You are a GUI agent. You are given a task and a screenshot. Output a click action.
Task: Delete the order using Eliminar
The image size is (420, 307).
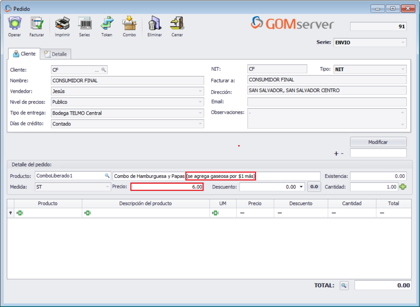coord(155,24)
